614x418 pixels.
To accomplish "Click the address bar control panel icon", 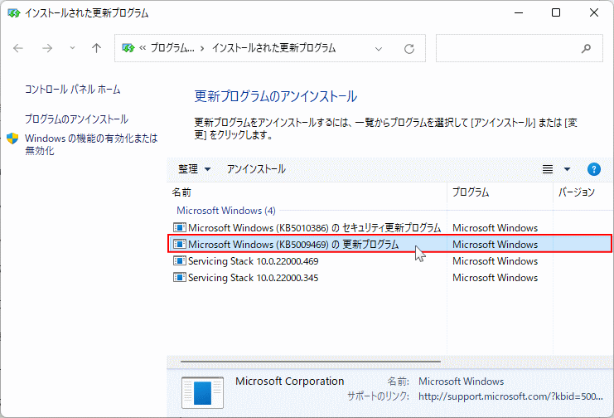I will click(x=128, y=48).
